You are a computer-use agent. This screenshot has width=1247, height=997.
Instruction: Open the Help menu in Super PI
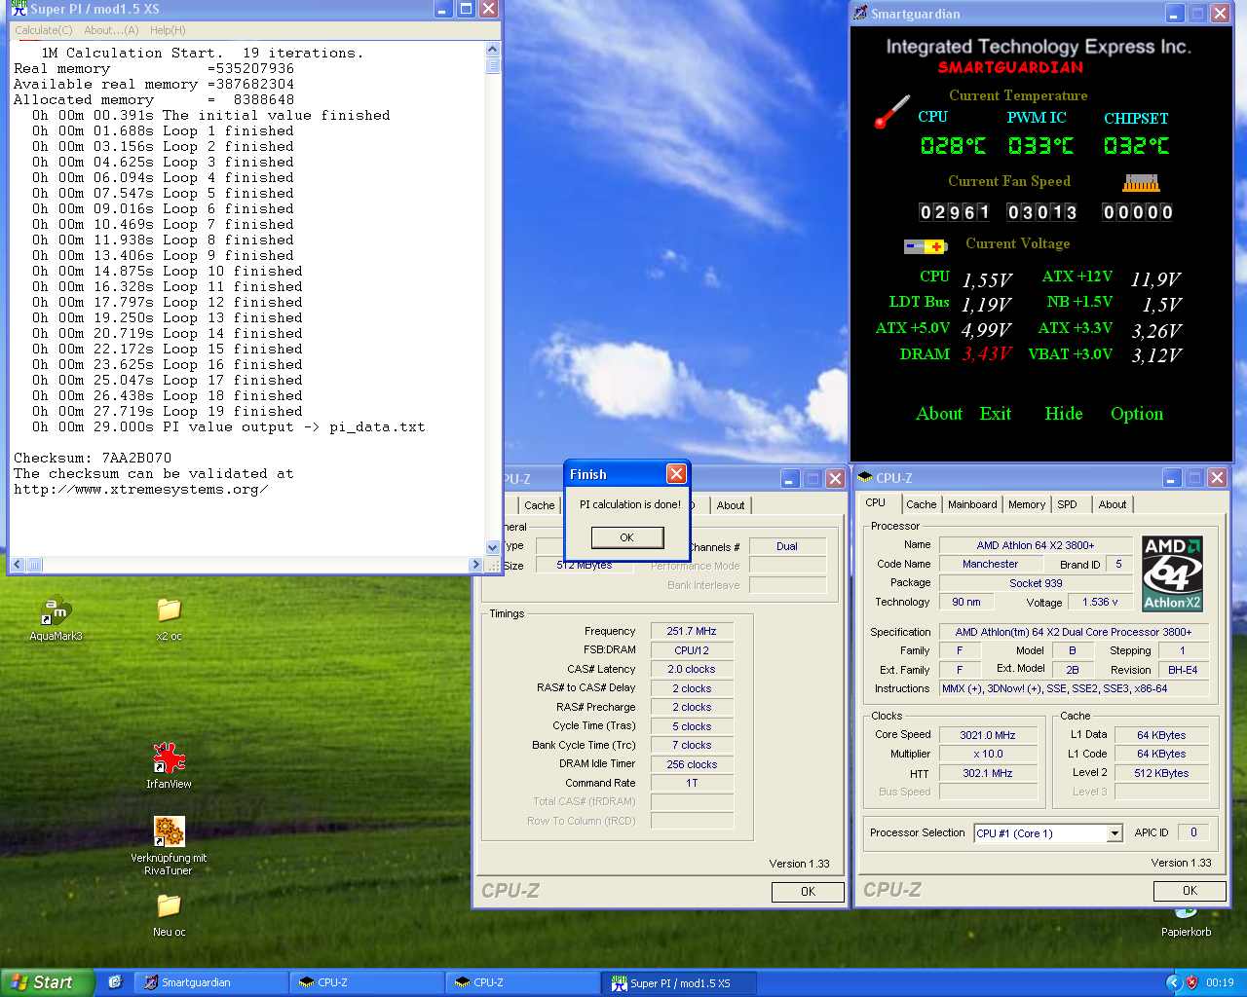click(x=168, y=30)
